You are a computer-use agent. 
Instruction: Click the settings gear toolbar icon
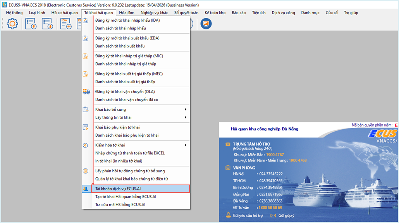12,24
